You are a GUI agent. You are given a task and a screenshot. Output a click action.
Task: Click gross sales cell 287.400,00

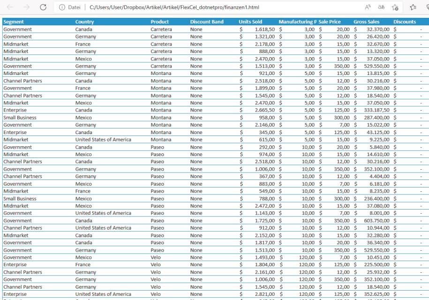pos(376,118)
